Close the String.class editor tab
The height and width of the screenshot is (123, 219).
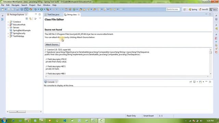pyautogui.click(x=79, y=14)
